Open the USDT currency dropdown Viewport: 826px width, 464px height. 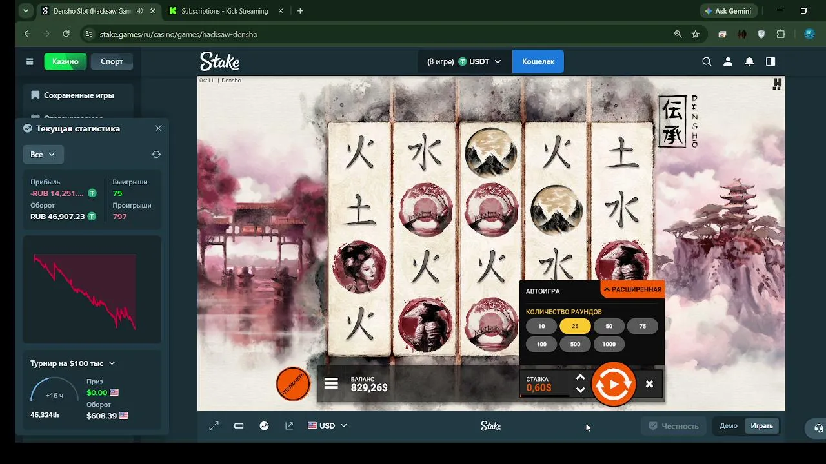[x=464, y=61]
